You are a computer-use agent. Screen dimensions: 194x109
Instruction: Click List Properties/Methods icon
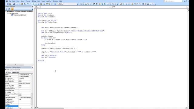[x=81, y=4]
